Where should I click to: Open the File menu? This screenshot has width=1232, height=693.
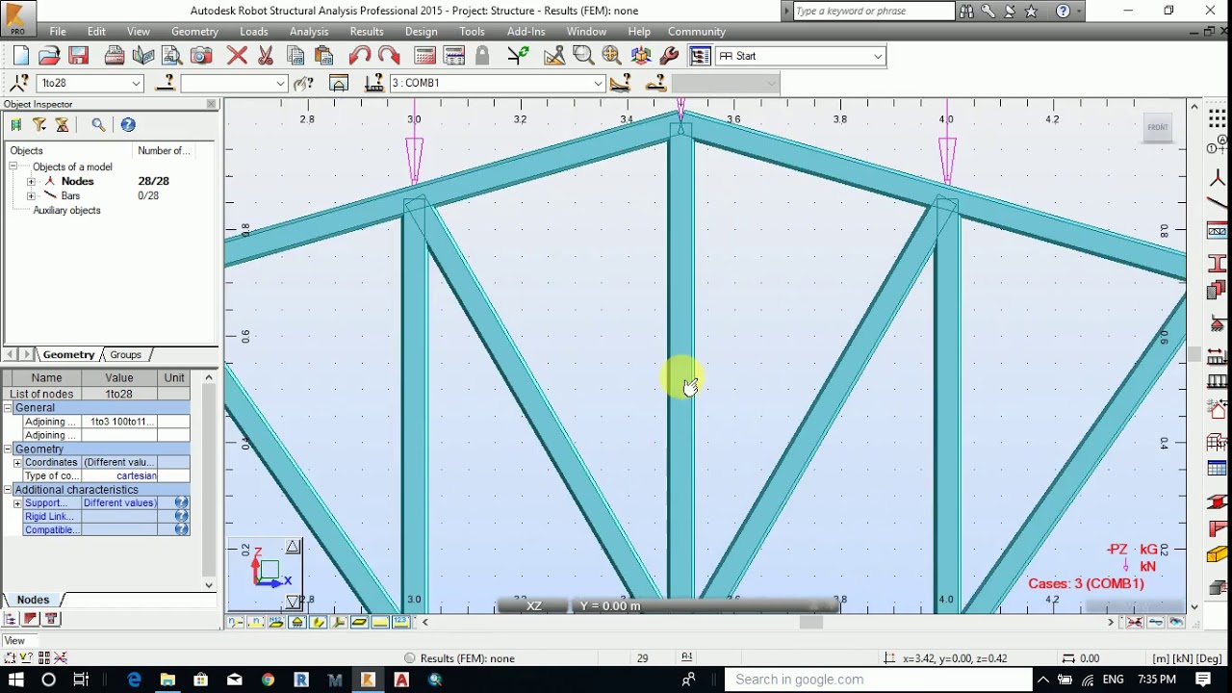(58, 31)
